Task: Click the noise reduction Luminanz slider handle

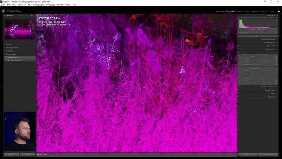Action: pyautogui.click(x=251, y=71)
